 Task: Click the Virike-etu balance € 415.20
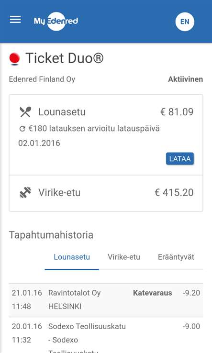(x=174, y=193)
